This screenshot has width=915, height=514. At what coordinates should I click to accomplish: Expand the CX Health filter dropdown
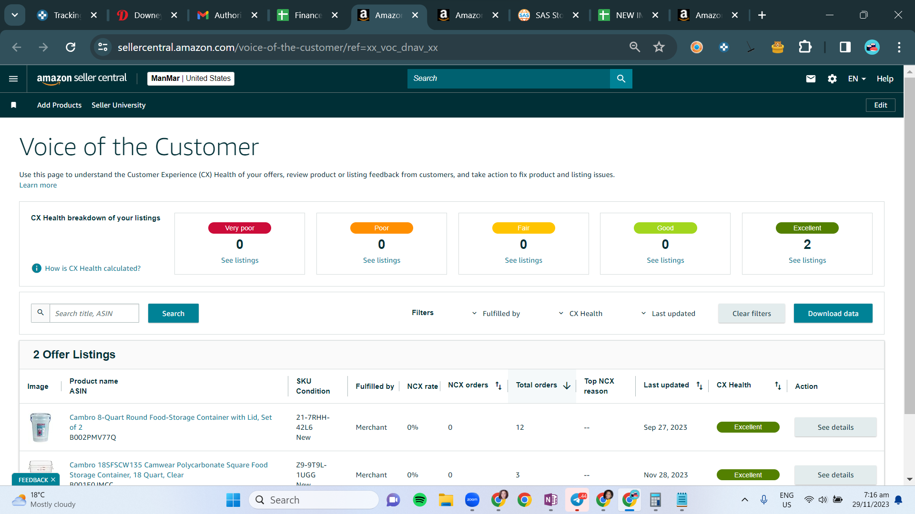(580, 314)
